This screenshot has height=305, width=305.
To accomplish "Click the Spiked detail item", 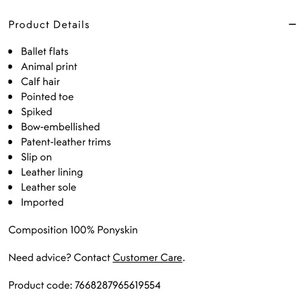I will pyautogui.click(x=37, y=112).
